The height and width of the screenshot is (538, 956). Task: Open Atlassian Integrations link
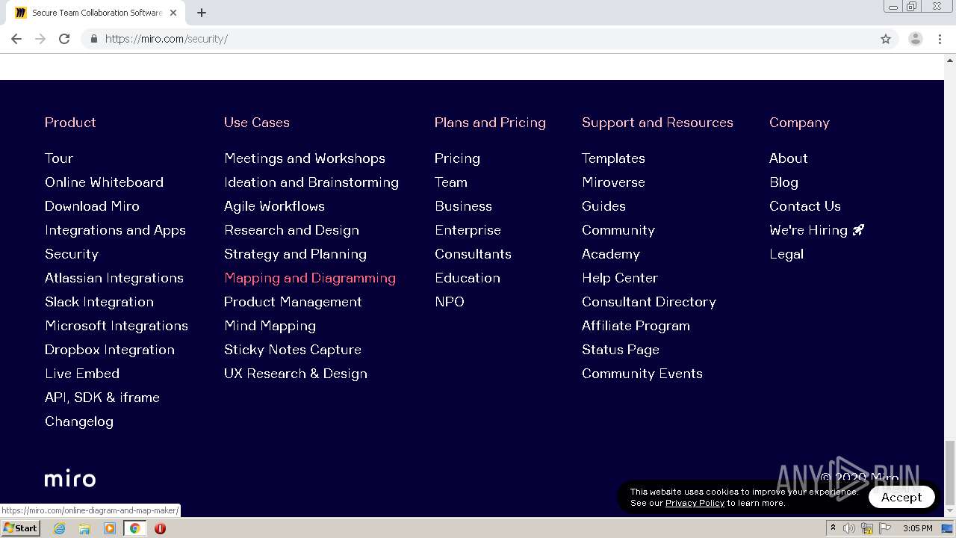114,278
